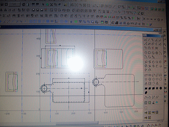
Task: Click the scissors cut icon
Action: click(x=51, y=5)
